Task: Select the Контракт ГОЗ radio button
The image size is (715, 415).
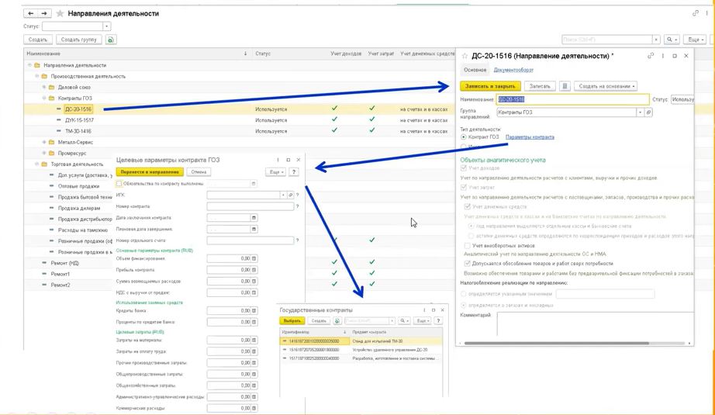Action: (464, 137)
